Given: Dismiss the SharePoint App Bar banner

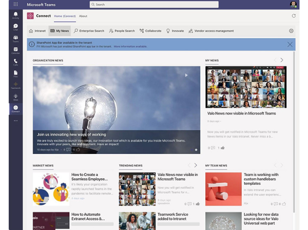Looking at the screenshot, I should (290, 44).
